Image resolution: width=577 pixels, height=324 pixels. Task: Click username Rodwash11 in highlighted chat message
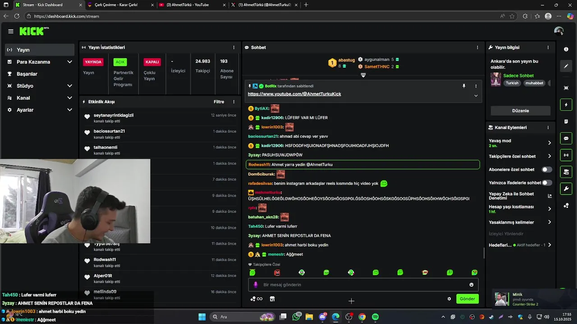pyautogui.click(x=259, y=165)
